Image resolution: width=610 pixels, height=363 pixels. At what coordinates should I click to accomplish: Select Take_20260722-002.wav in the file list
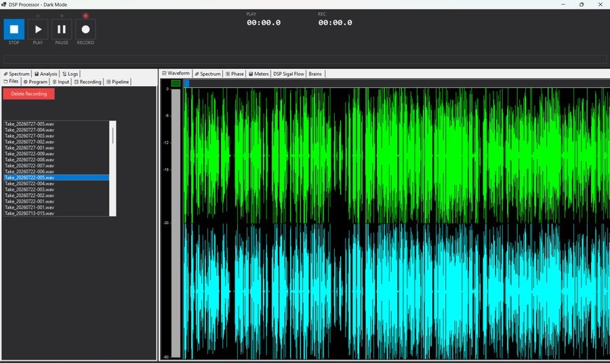(56, 196)
